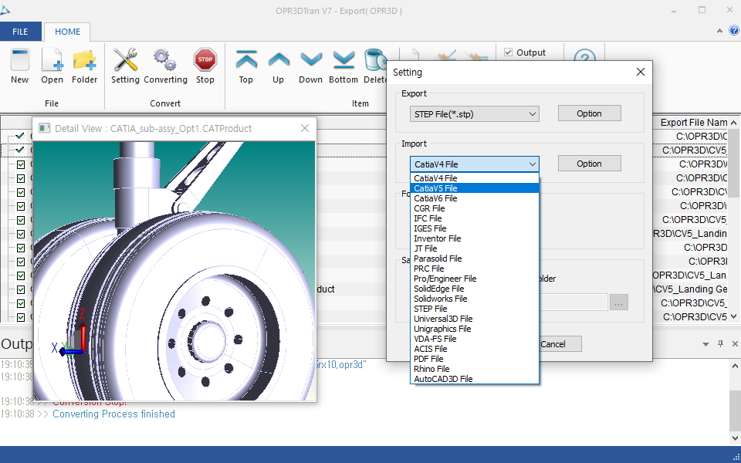The width and height of the screenshot is (741, 463).
Task: Click the Export Option button
Action: 589,113
